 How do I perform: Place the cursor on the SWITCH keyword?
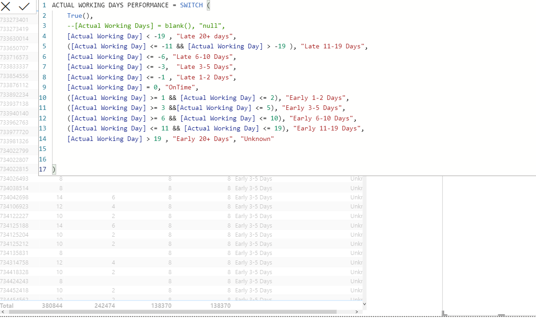pyautogui.click(x=191, y=5)
